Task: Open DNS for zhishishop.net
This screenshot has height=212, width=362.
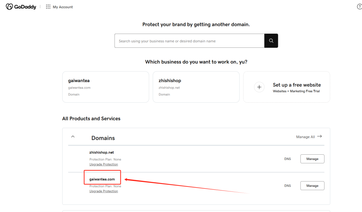Action: pyautogui.click(x=287, y=159)
